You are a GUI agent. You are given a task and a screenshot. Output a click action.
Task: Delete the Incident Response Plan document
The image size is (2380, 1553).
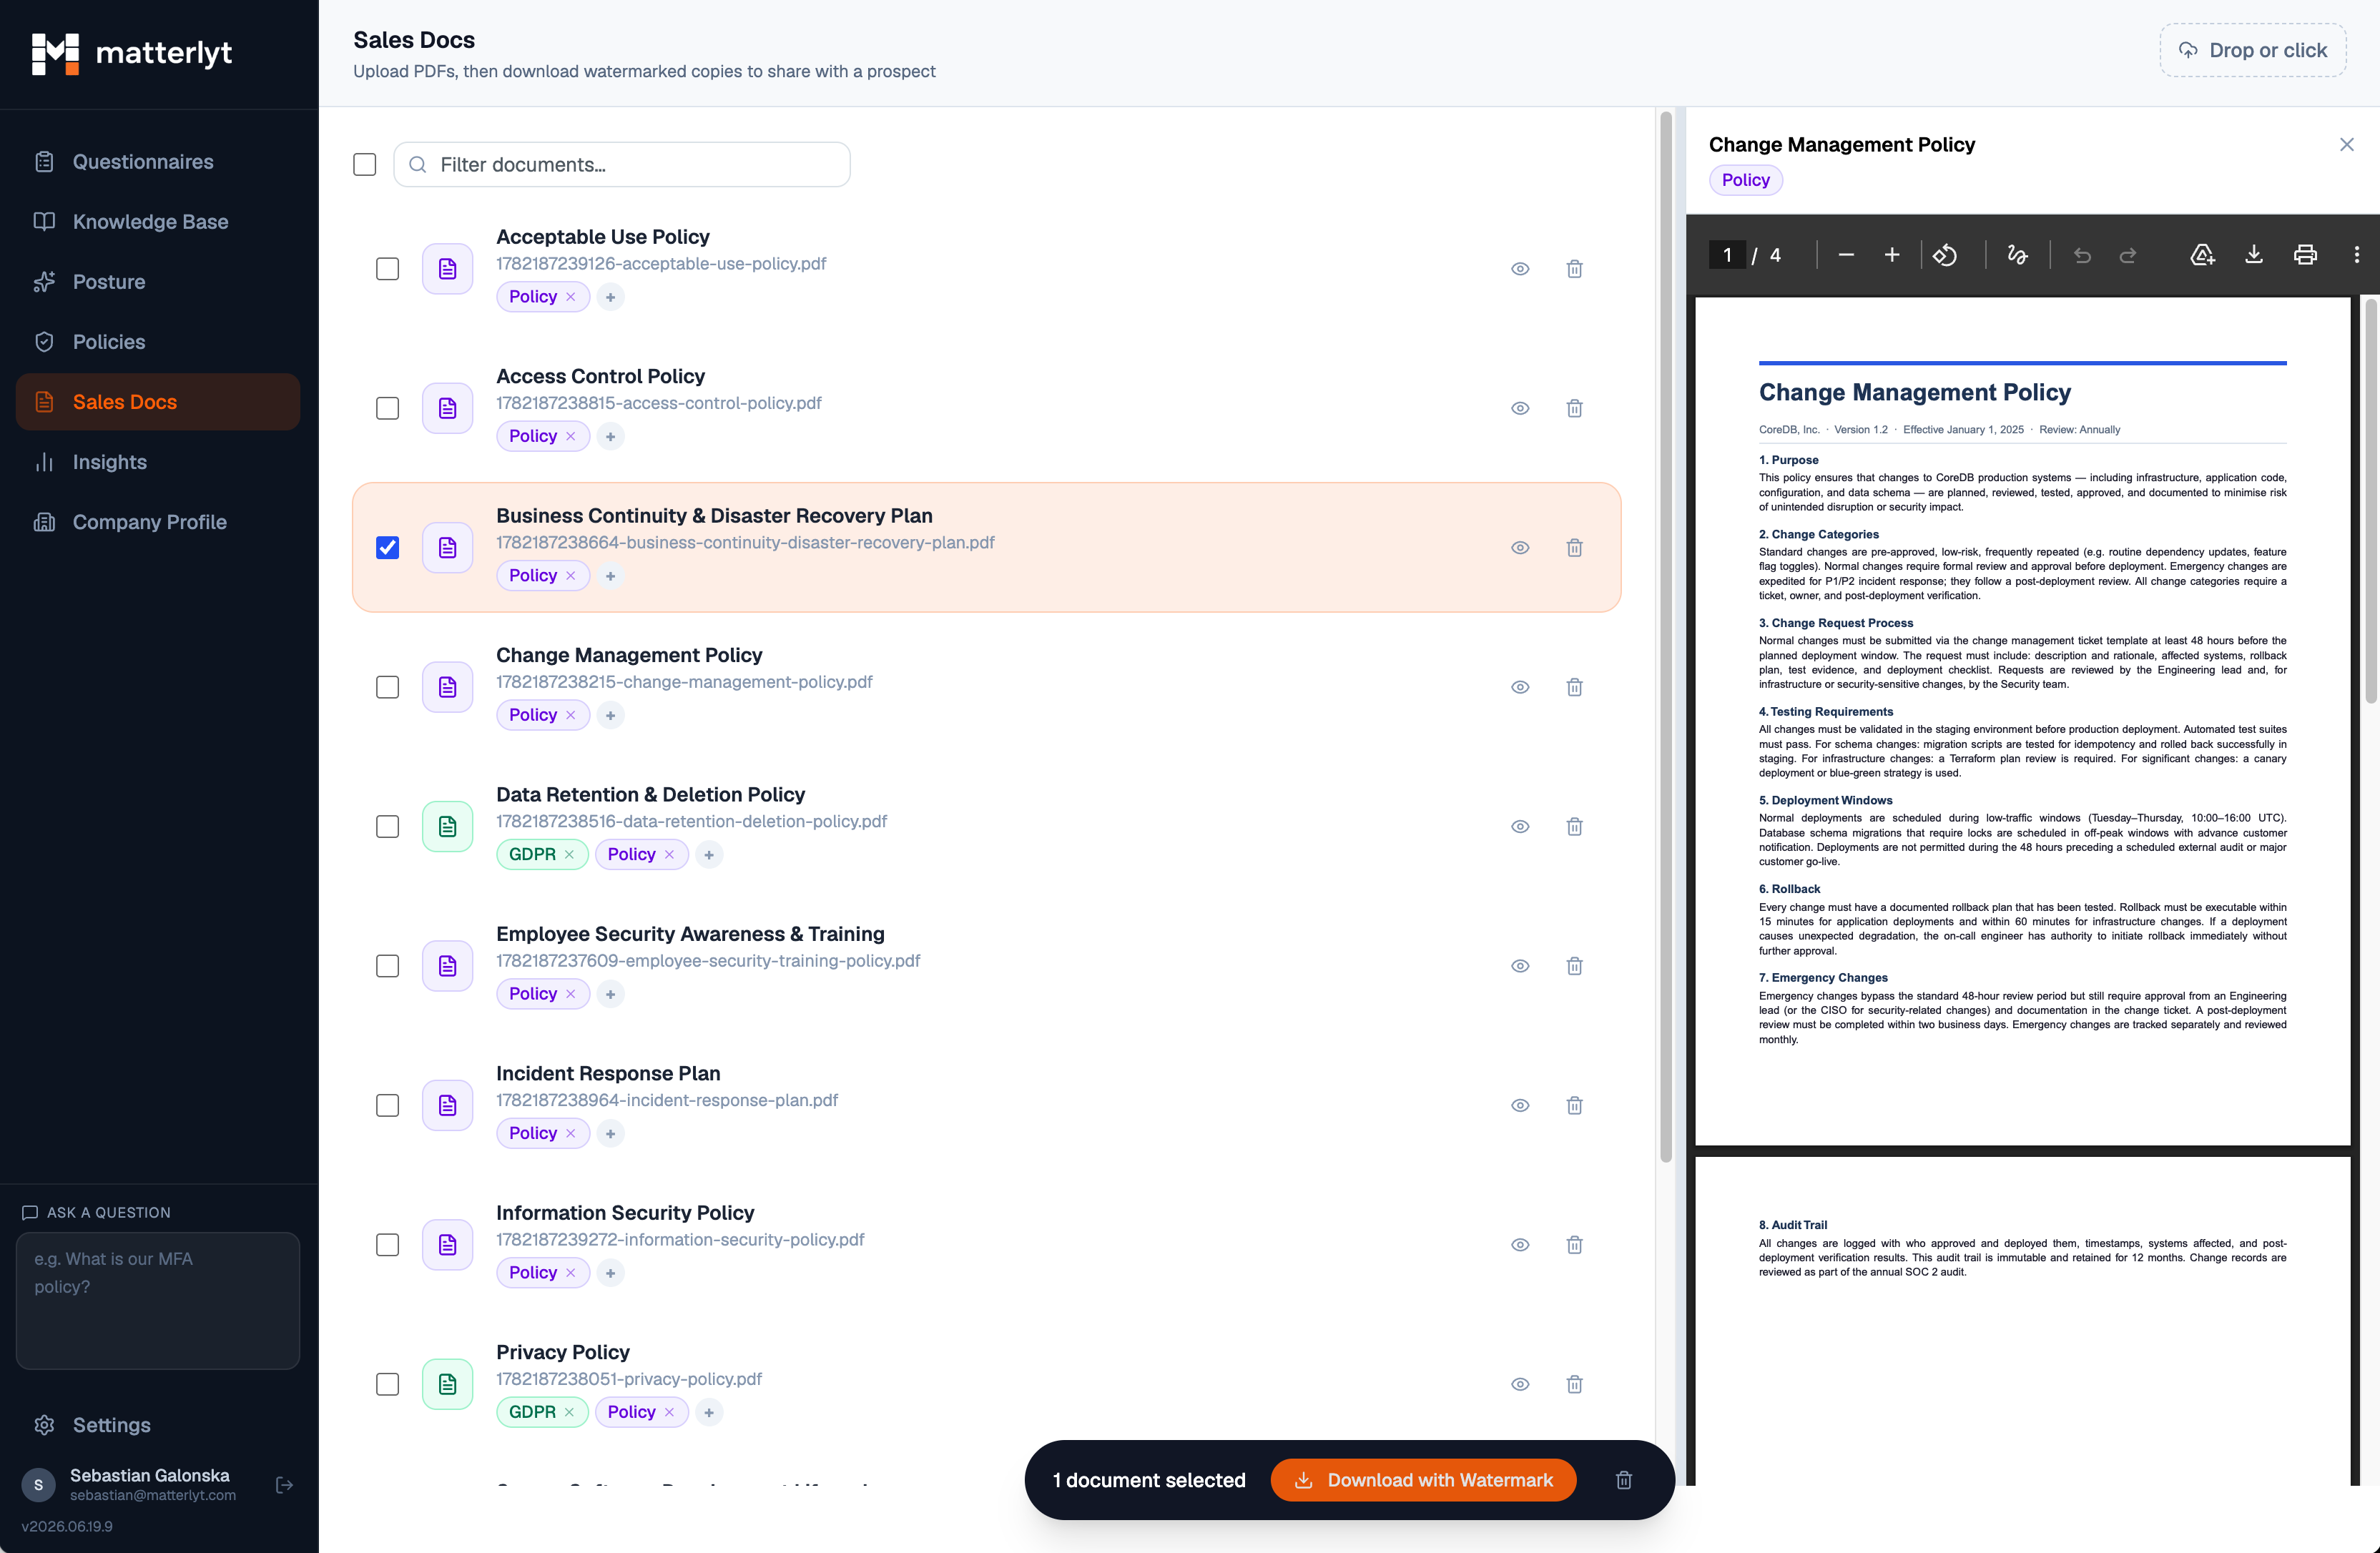(1574, 1105)
